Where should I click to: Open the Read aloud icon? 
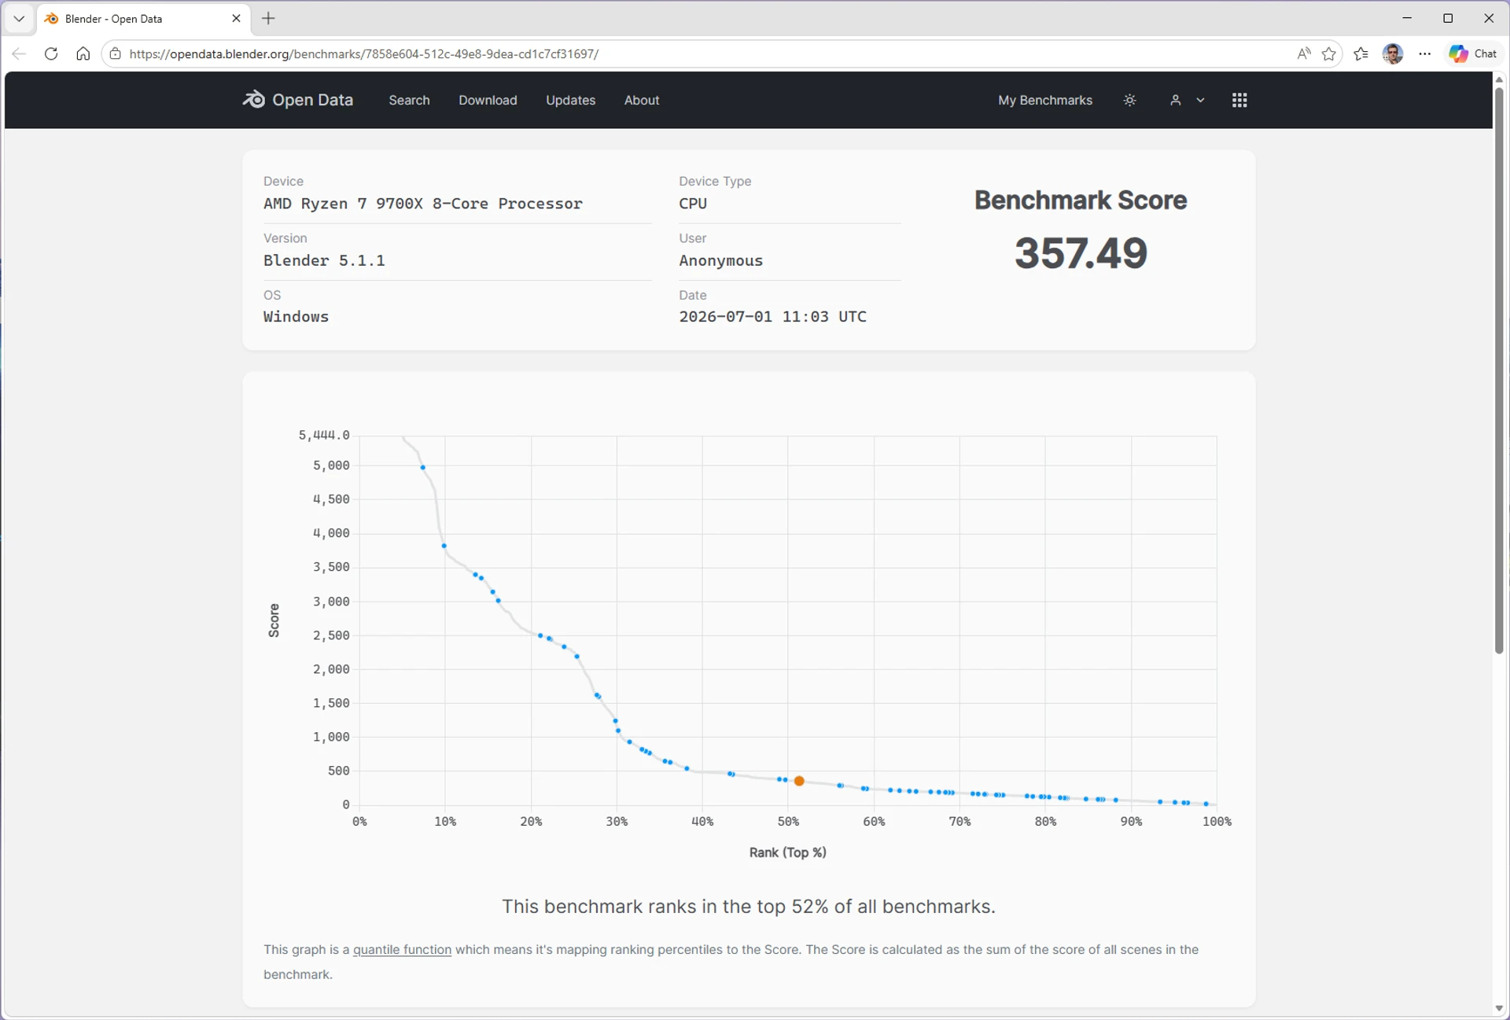[1303, 53]
